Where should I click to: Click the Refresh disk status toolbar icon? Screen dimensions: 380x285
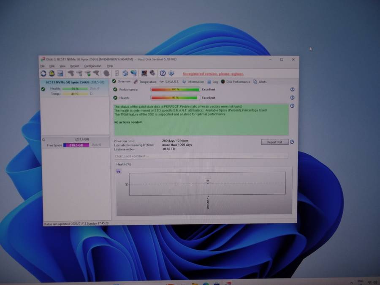tap(43, 73)
